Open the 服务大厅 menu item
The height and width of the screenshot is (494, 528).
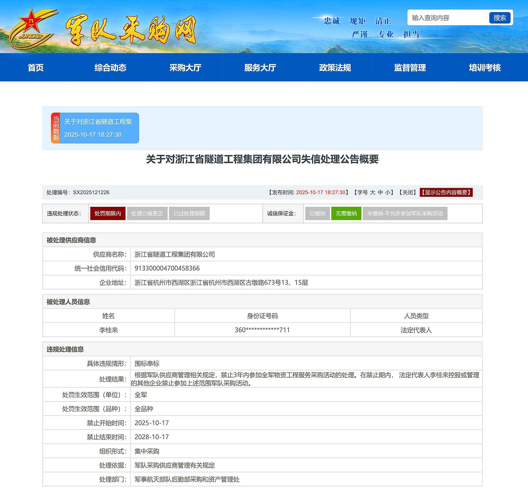tap(260, 68)
